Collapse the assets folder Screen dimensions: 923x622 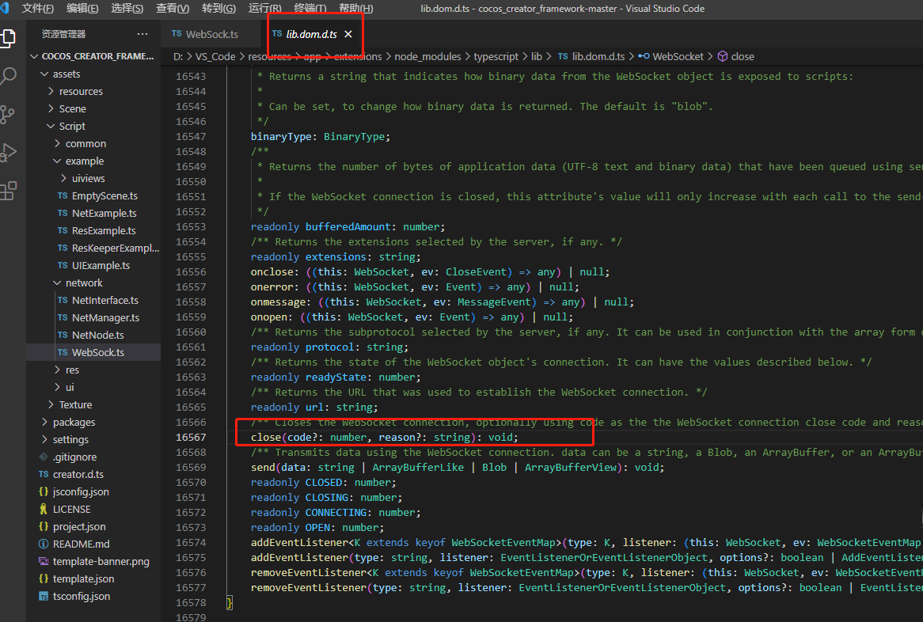(44, 74)
